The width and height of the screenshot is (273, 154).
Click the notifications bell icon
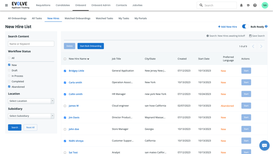click(241, 5)
